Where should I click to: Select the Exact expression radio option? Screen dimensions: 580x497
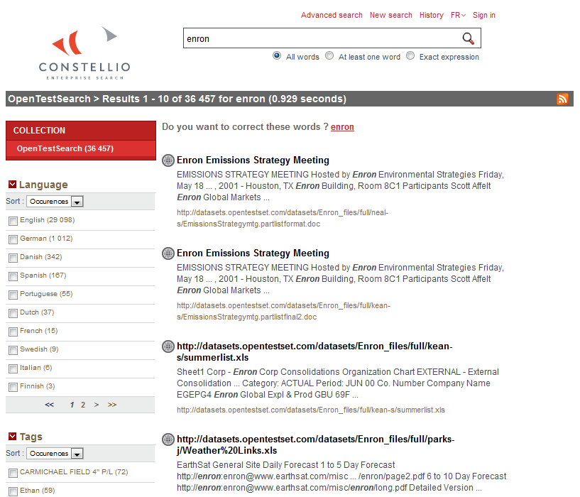(410, 56)
